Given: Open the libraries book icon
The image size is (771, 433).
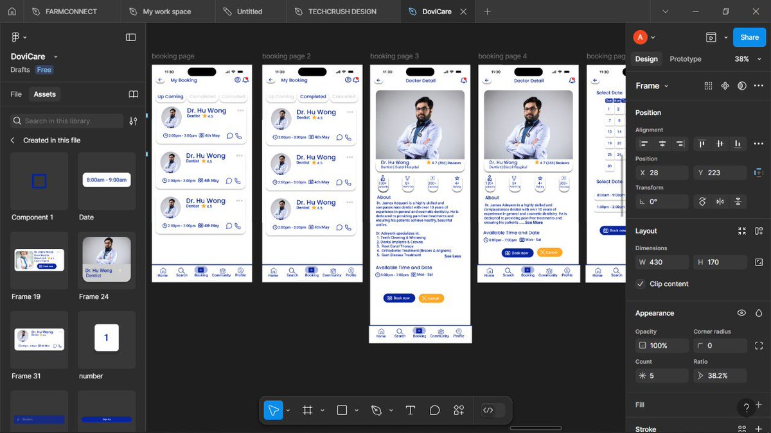Looking at the screenshot, I should (x=133, y=94).
